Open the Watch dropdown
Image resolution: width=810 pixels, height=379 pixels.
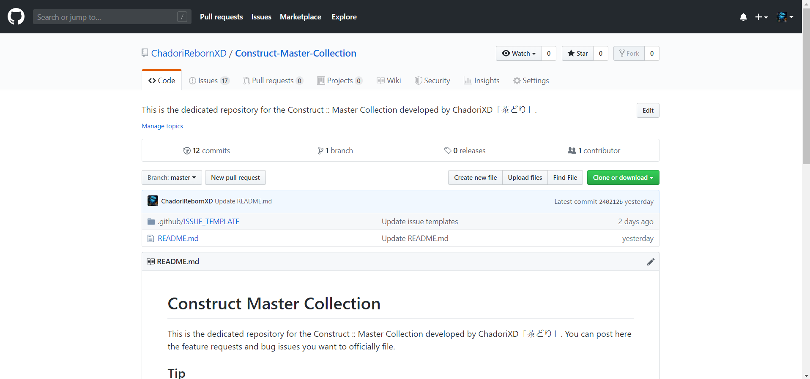519,53
